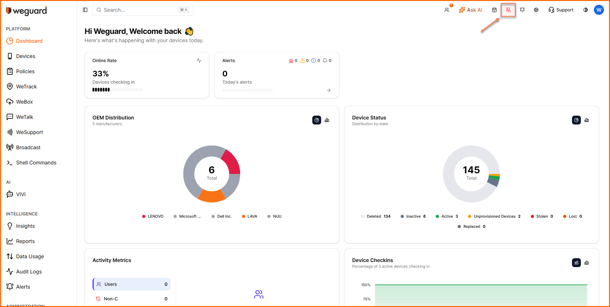Open Devices in the sidebar
This screenshot has width=610, height=307.
pyautogui.click(x=26, y=56)
